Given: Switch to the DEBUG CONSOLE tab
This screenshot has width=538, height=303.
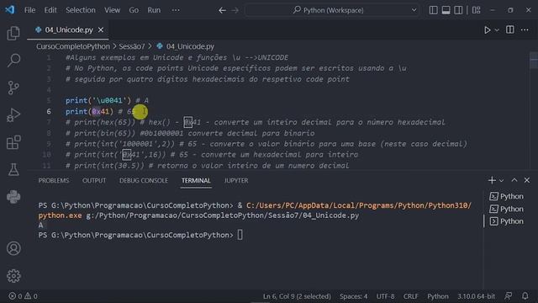Looking at the screenshot, I should coord(144,180).
